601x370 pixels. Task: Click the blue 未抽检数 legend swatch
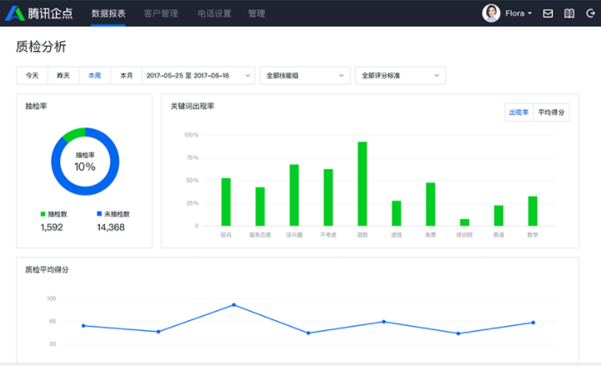pos(99,213)
